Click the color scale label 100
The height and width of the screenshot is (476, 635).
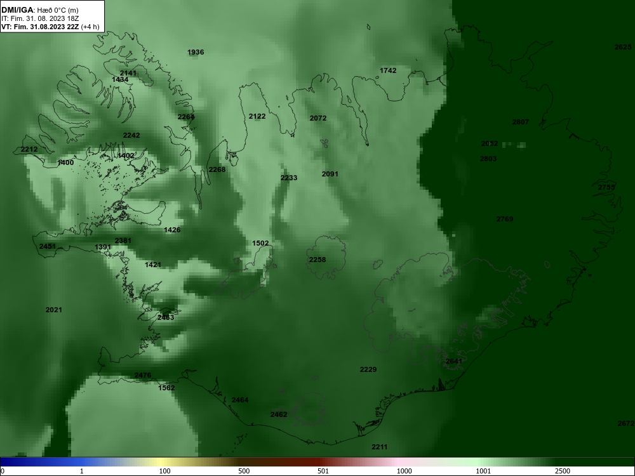(x=165, y=471)
